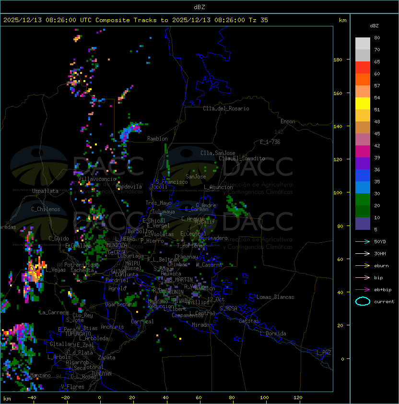Click the 'Agrelo' map label

pos(117,288)
